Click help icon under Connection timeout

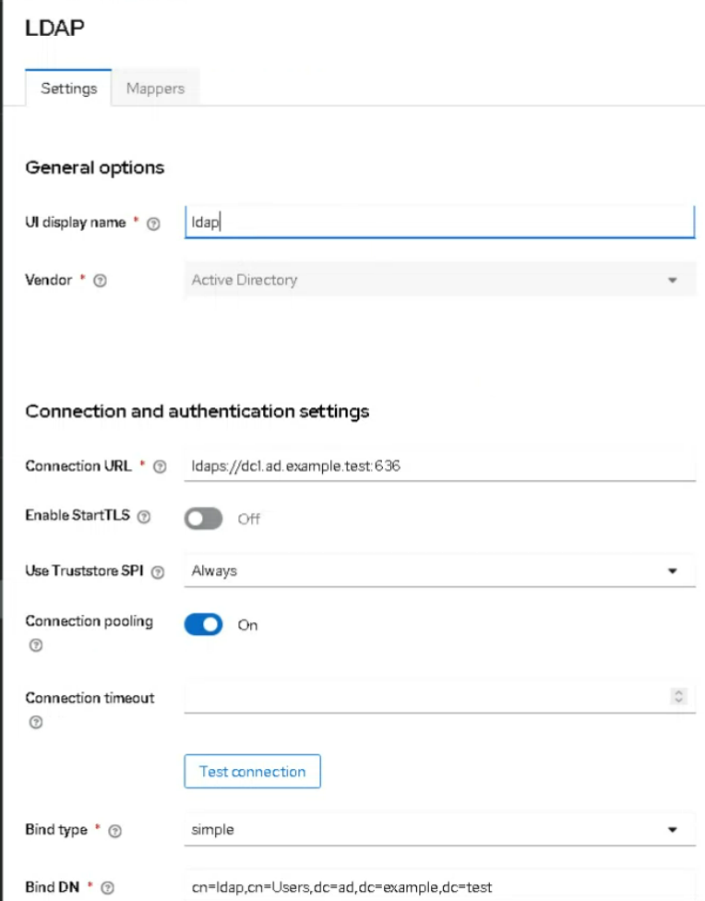tap(36, 723)
